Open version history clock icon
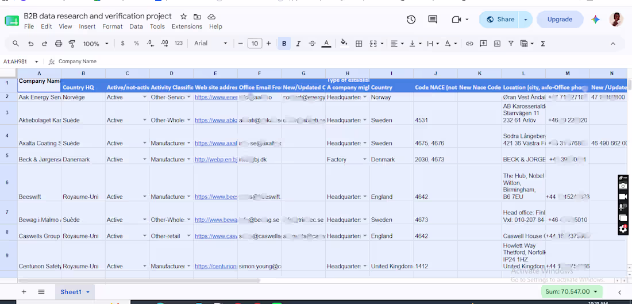632x304 pixels. [411, 20]
